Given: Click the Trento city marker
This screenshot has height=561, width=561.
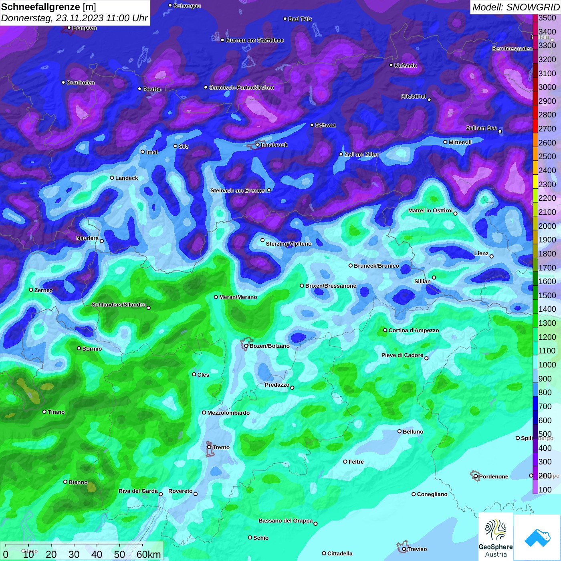Looking at the screenshot, I should 209,447.
